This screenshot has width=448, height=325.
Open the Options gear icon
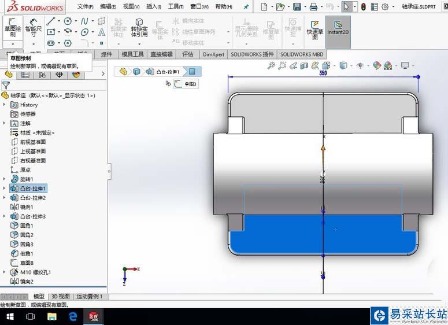pyautogui.click(x=385, y=6)
